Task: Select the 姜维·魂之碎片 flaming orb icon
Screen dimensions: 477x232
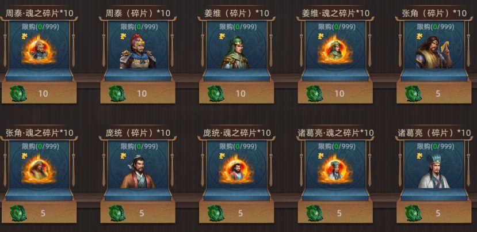Action: (335, 51)
